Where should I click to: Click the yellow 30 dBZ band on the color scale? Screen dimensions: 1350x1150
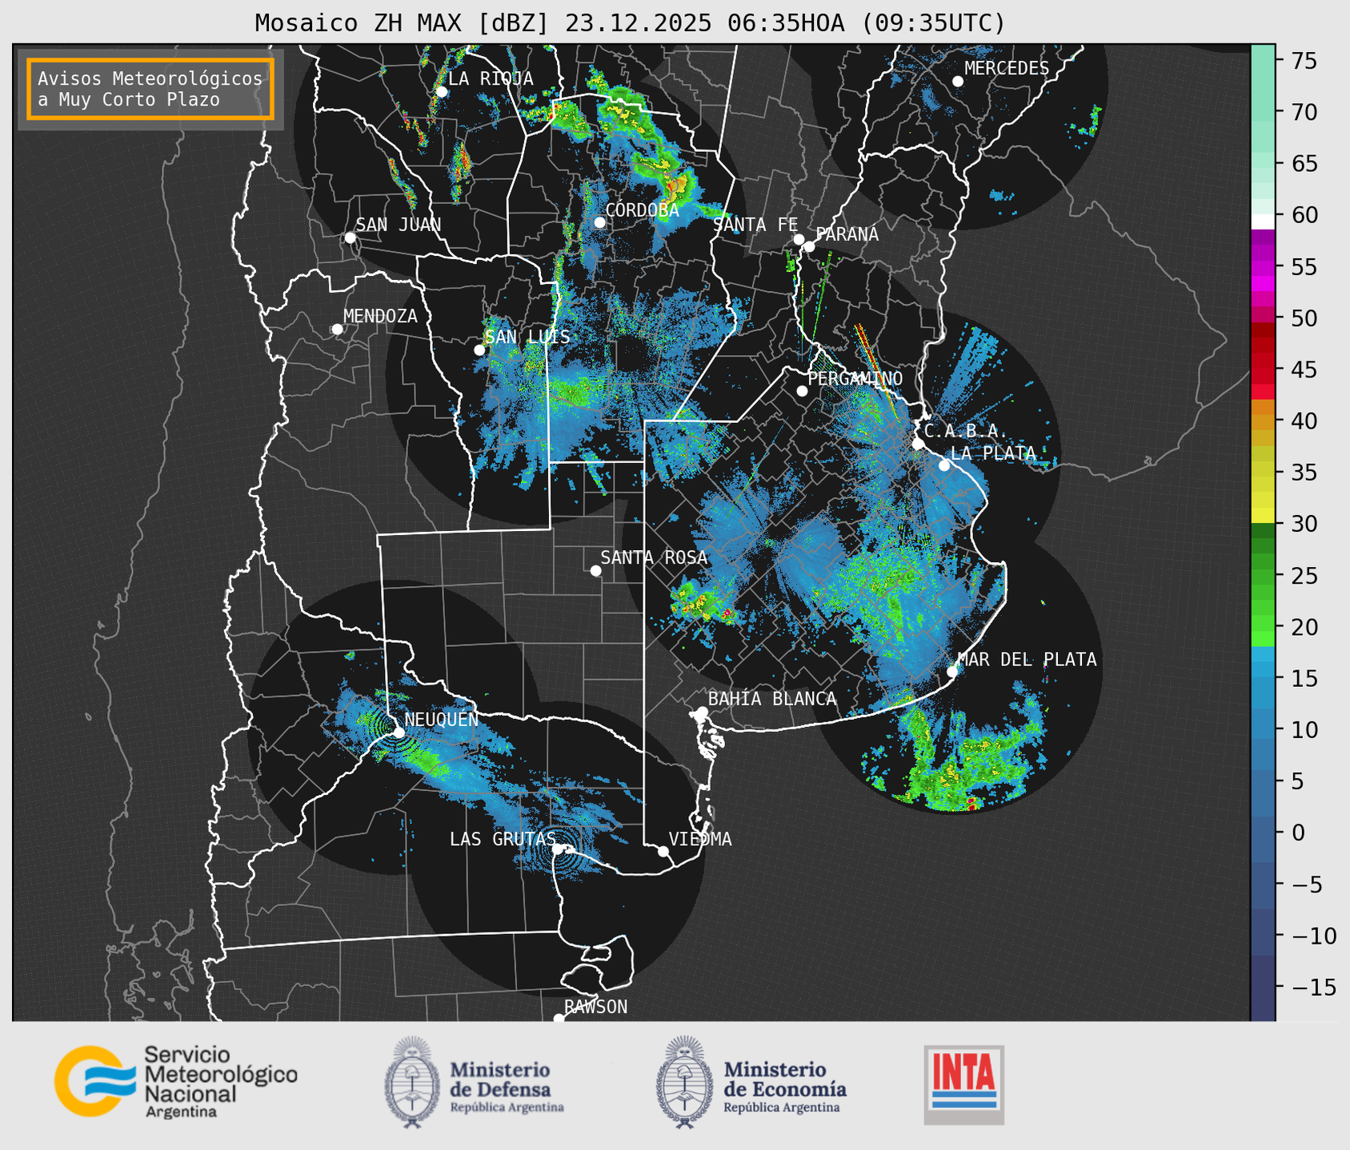click(x=1263, y=516)
